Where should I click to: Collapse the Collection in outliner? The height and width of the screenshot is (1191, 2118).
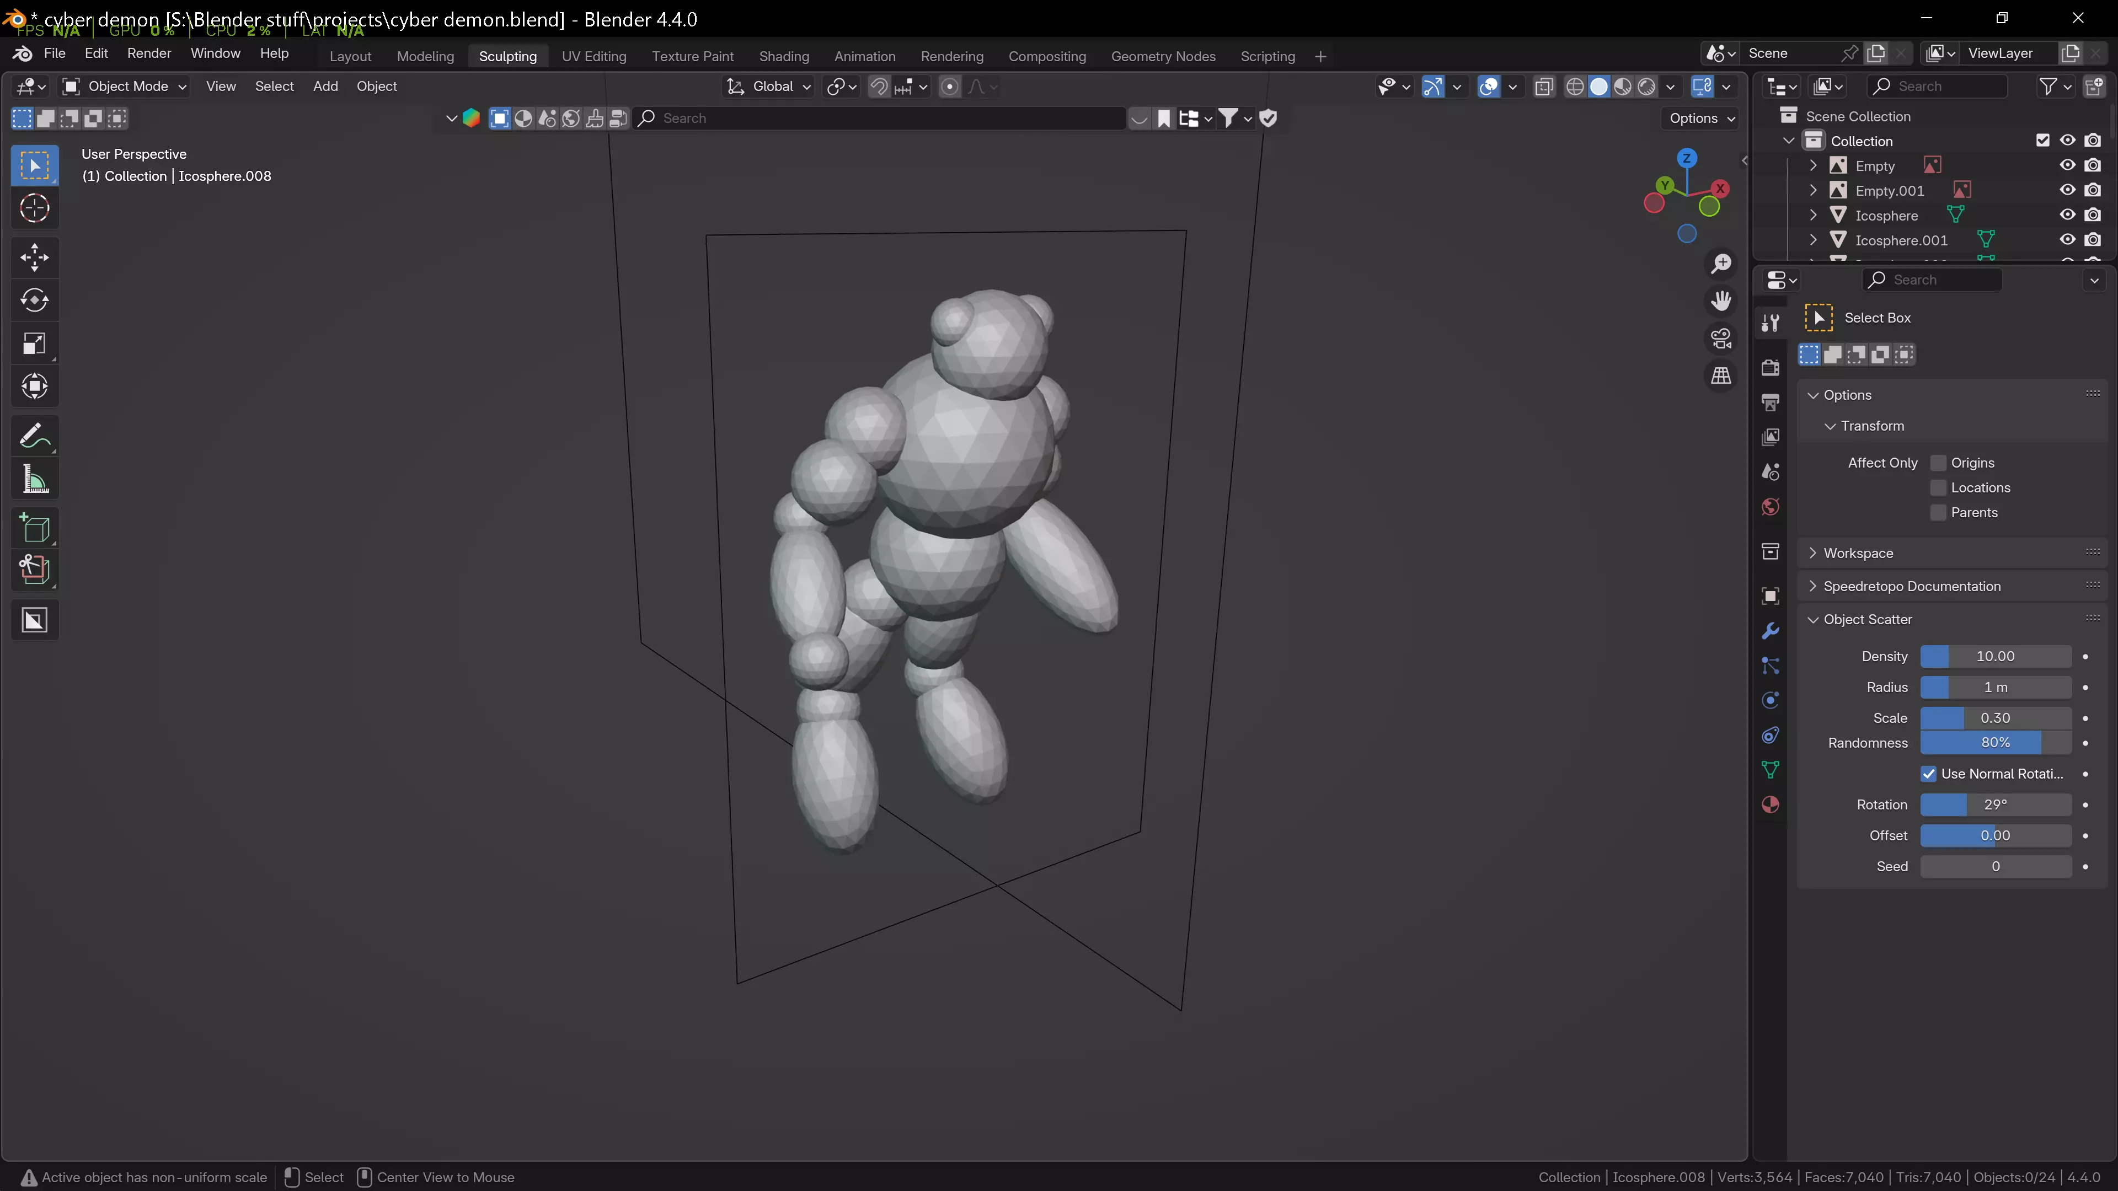[1788, 141]
